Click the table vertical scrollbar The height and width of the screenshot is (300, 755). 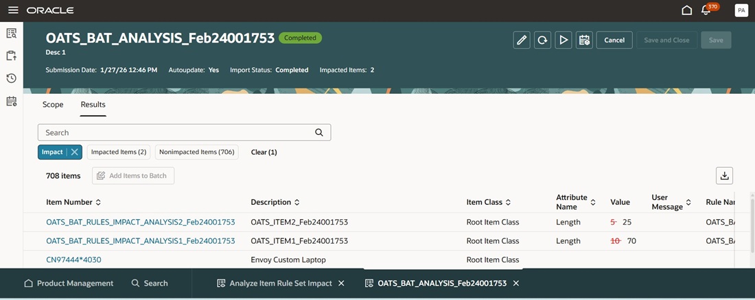(752, 226)
